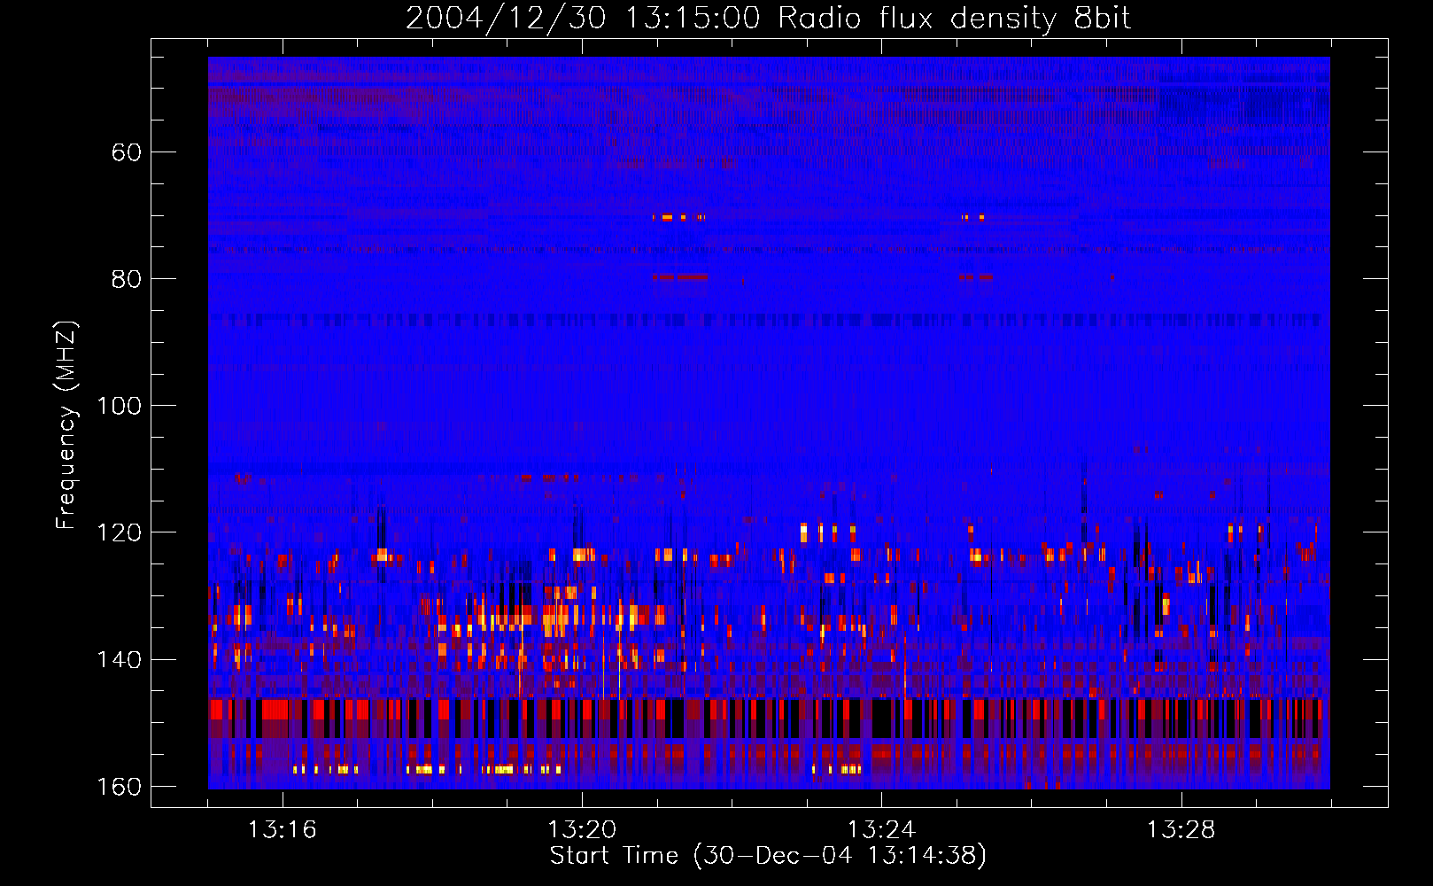Click the 'Frequency (MHZ)' axis label

coord(66,425)
